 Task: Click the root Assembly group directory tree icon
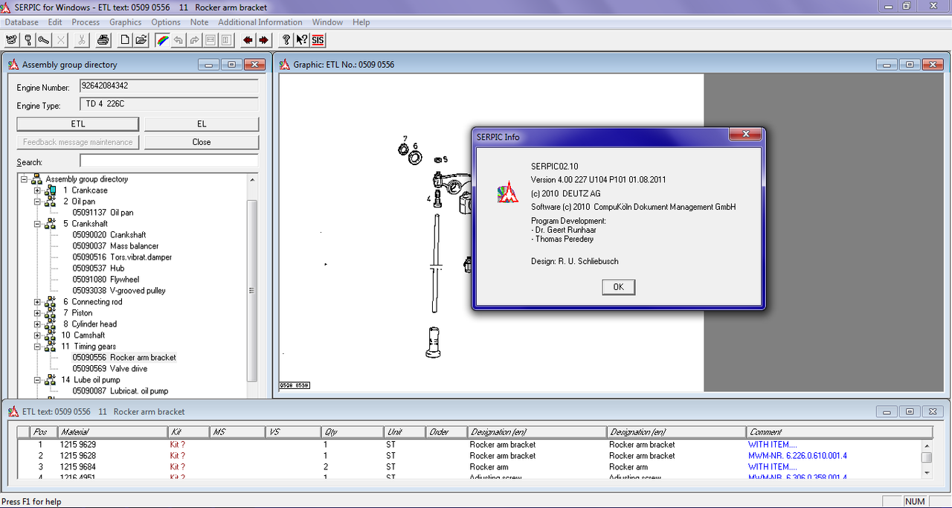click(36, 179)
